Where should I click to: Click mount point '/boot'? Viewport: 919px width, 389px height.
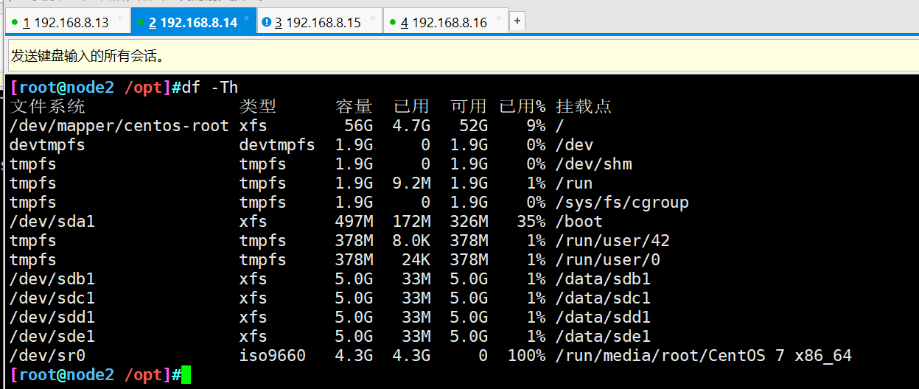579,222
